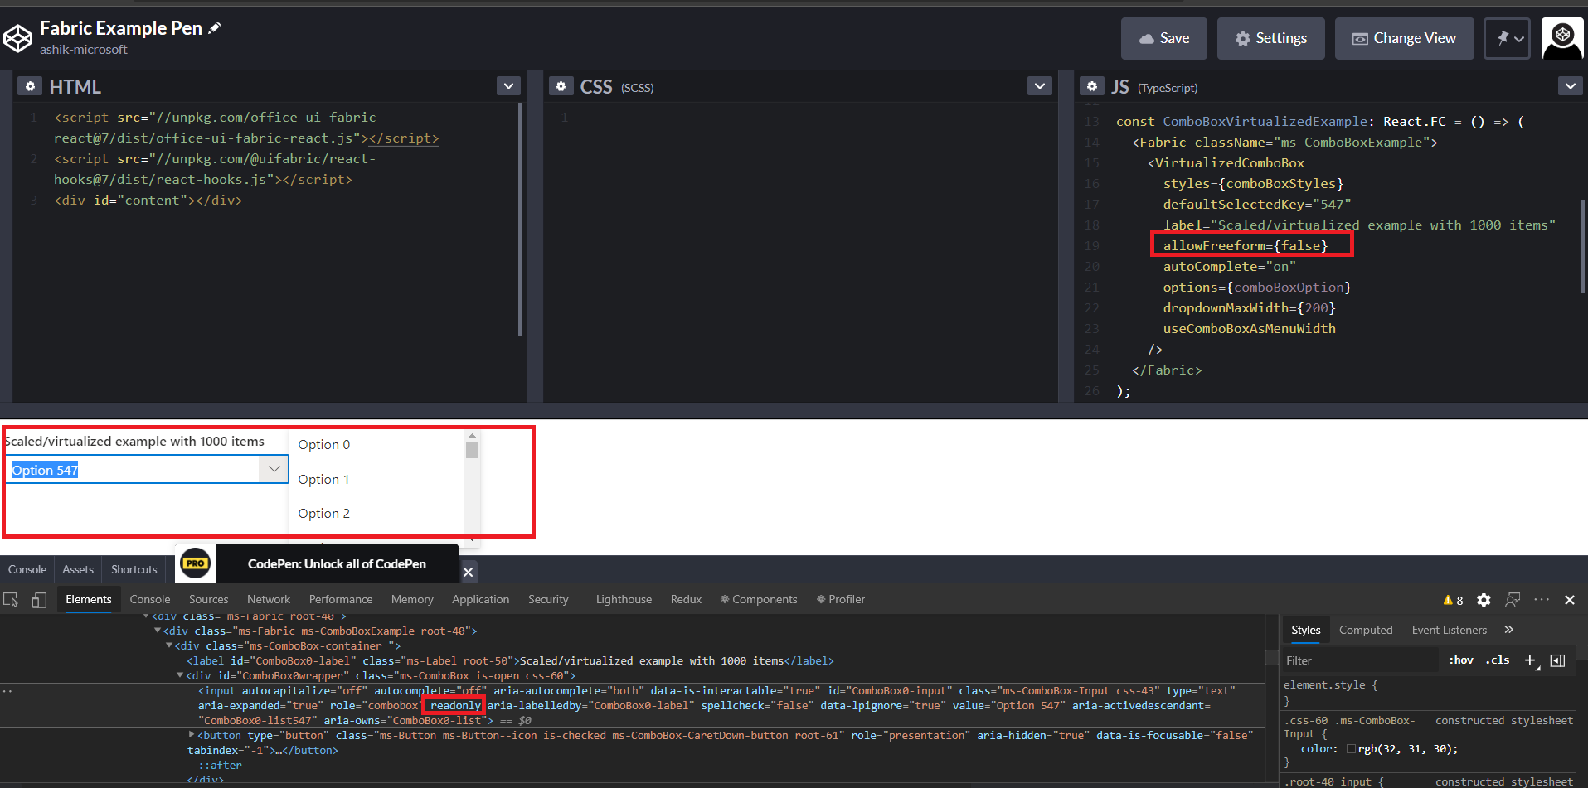Toggle element state with the :hov button
The image size is (1588, 788).
pyautogui.click(x=1460, y=660)
